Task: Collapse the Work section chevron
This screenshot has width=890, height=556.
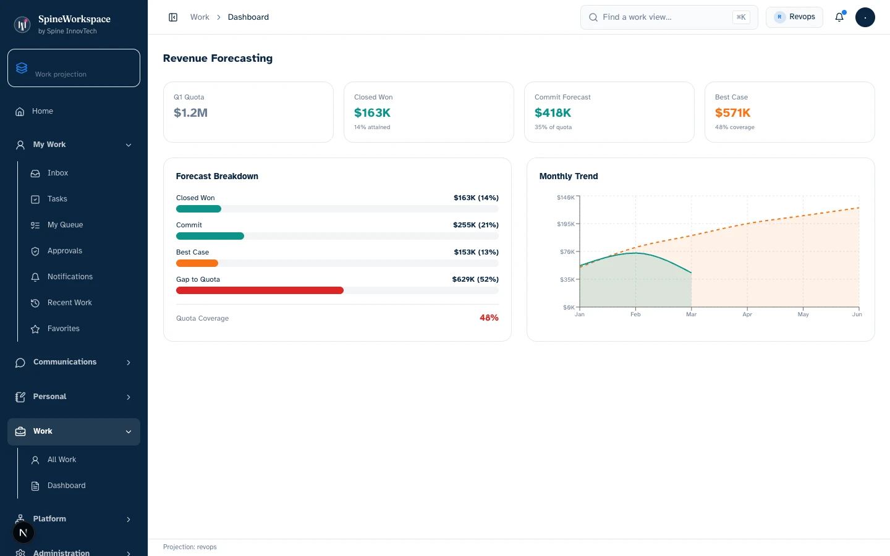Action: [129, 432]
